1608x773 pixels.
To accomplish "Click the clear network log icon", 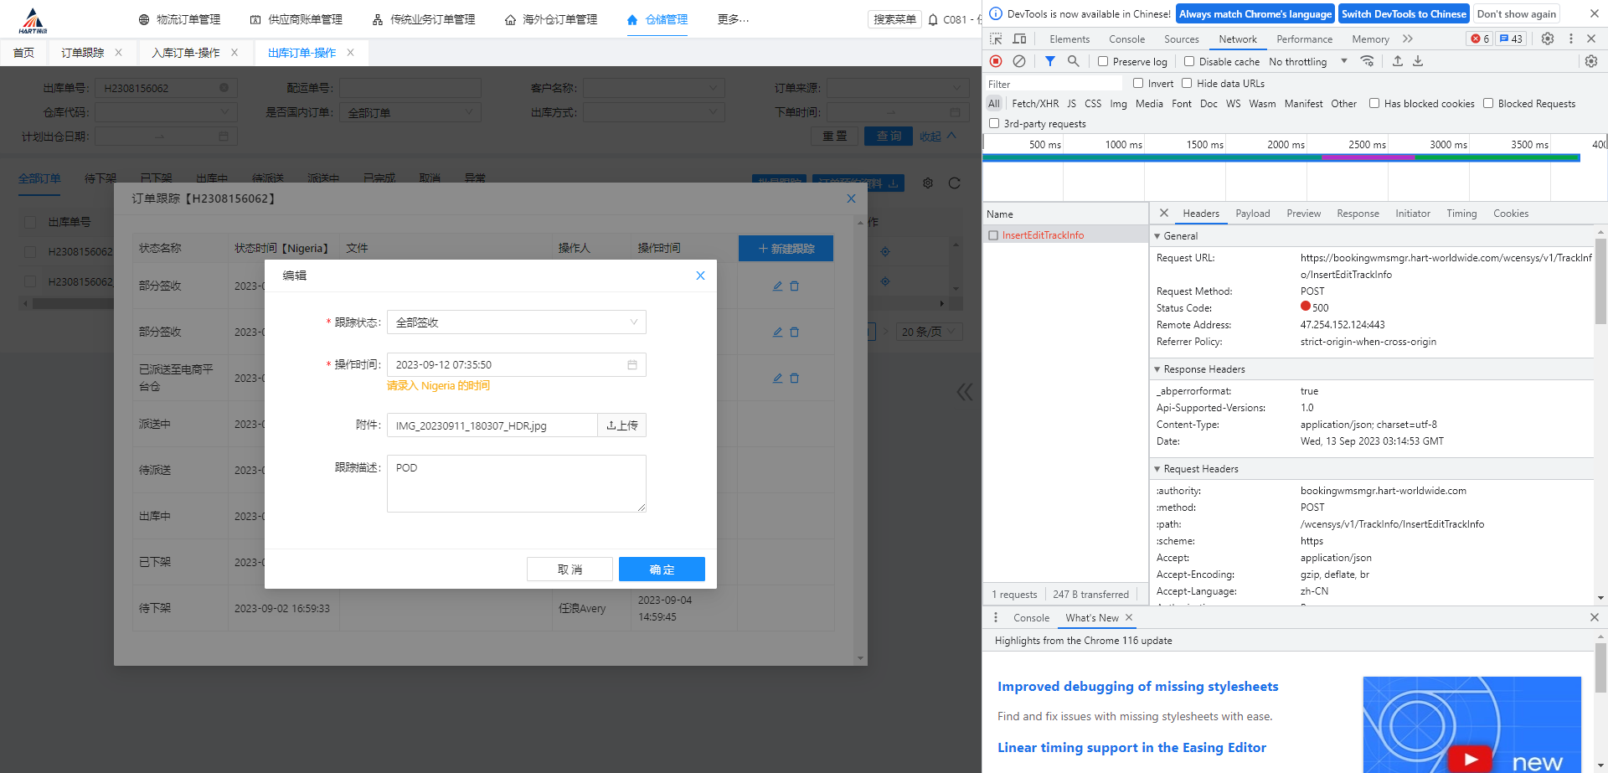I will (x=1019, y=61).
